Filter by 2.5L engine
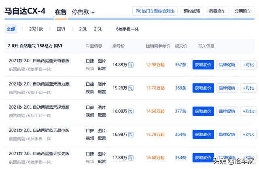Image resolution: width=259 pixels, height=169 pixels. (x=98, y=29)
